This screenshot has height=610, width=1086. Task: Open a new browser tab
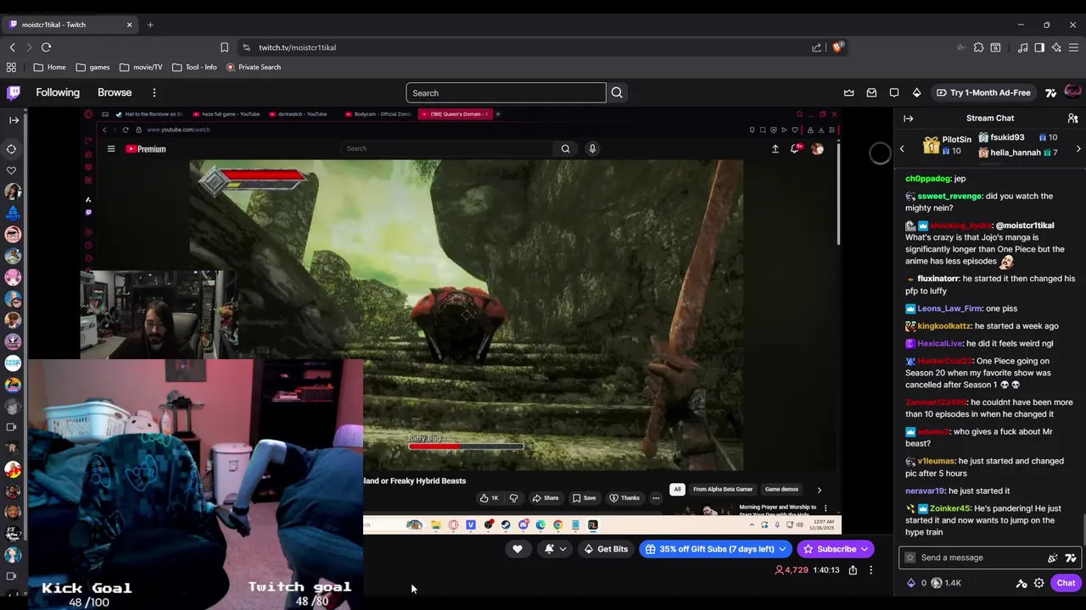[x=150, y=25]
